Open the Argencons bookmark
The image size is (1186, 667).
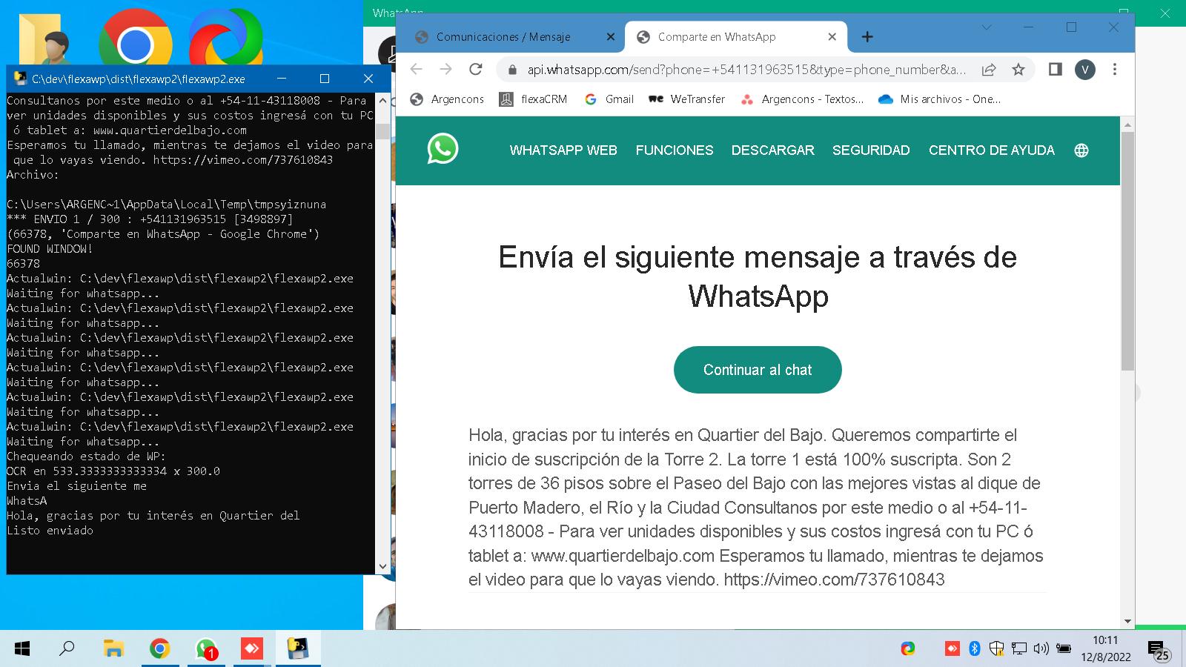[447, 99]
